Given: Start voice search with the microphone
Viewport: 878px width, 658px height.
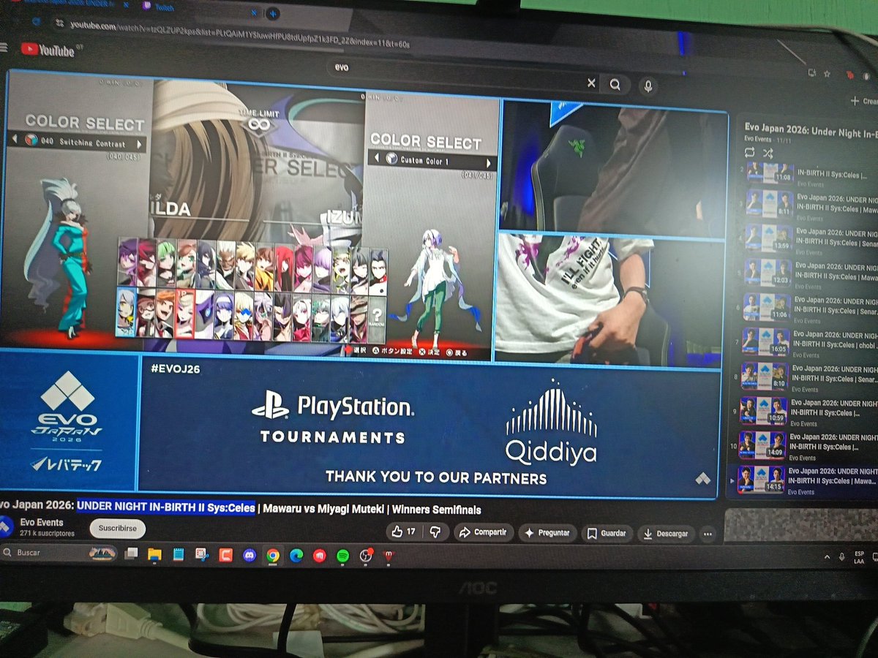Looking at the screenshot, I should [648, 86].
